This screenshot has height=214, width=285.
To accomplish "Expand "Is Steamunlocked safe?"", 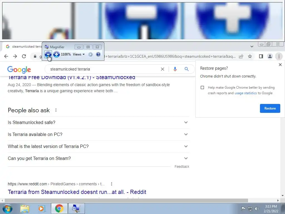I will click(98, 123).
